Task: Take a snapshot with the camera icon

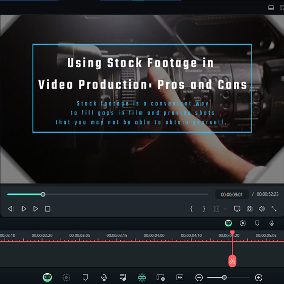Action: 249,209
